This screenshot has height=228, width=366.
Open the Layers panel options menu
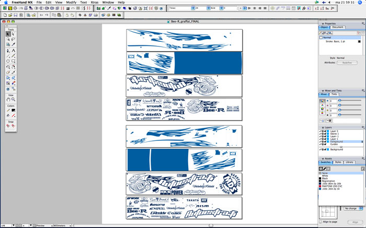[x=363, y=128]
